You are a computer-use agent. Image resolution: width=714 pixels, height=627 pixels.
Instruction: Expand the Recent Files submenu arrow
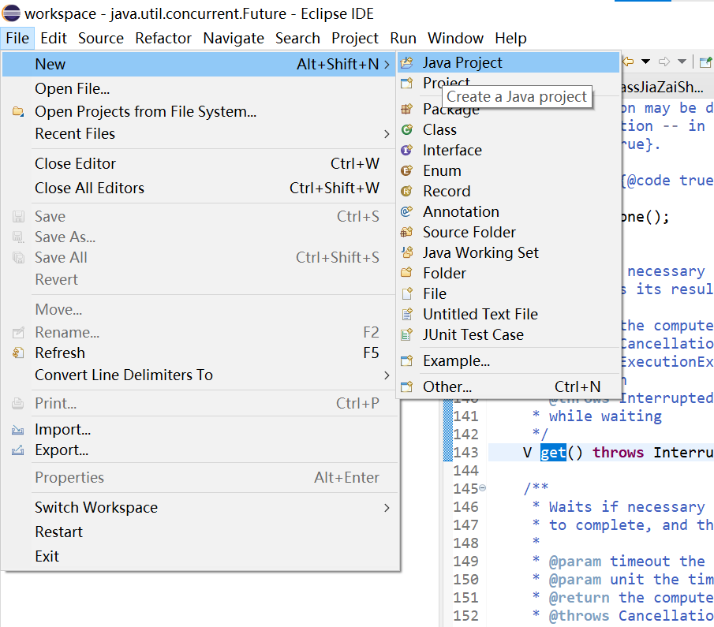click(387, 134)
